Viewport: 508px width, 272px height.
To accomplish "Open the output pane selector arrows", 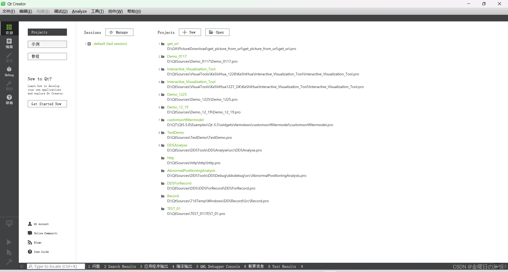I will point(302,266).
